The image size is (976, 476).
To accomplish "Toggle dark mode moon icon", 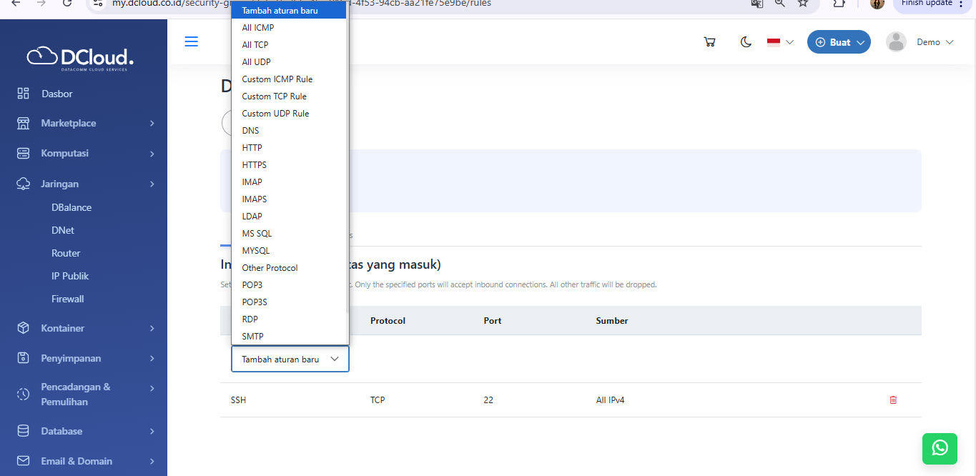I will click(746, 42).
